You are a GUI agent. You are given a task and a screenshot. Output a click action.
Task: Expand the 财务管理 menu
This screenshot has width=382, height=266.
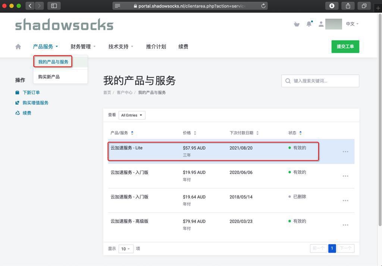tap(83, 46)
